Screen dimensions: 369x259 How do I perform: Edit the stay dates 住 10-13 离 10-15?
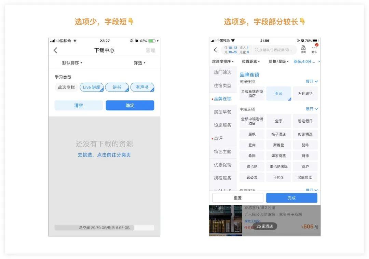coord(231,50)
